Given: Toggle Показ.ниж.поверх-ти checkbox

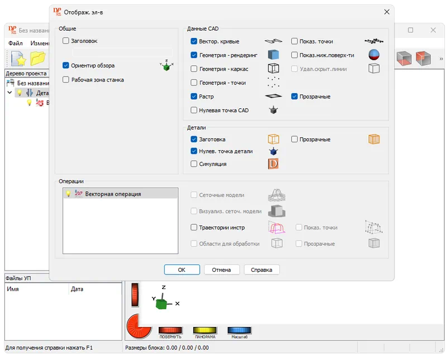Looking at the screenshot, I should tap(294, 55).
